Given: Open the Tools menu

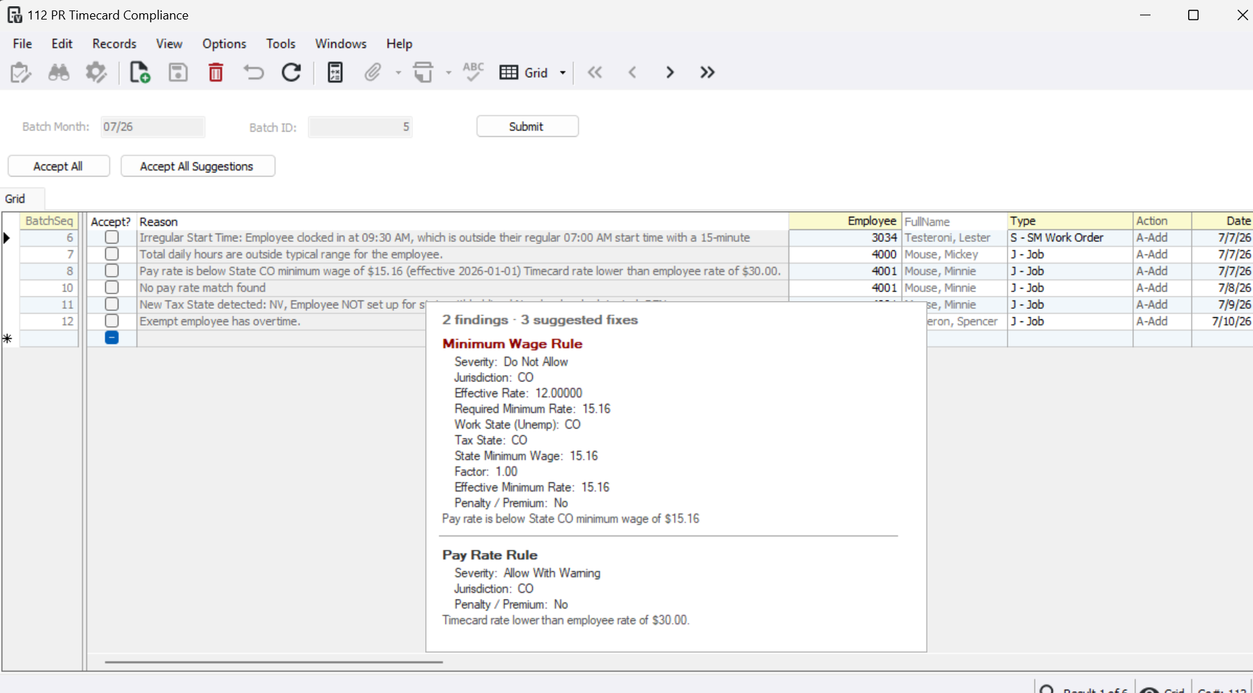Looking at the screenshot, I should click(x=281, y=43).
